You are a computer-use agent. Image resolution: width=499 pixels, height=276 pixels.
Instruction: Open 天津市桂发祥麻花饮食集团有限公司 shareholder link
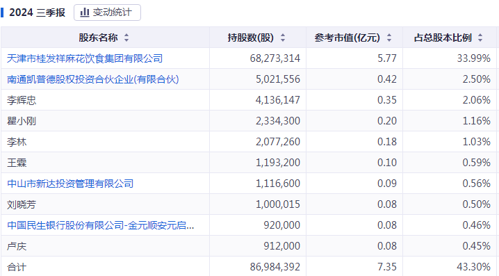click(x=85, y=58)
